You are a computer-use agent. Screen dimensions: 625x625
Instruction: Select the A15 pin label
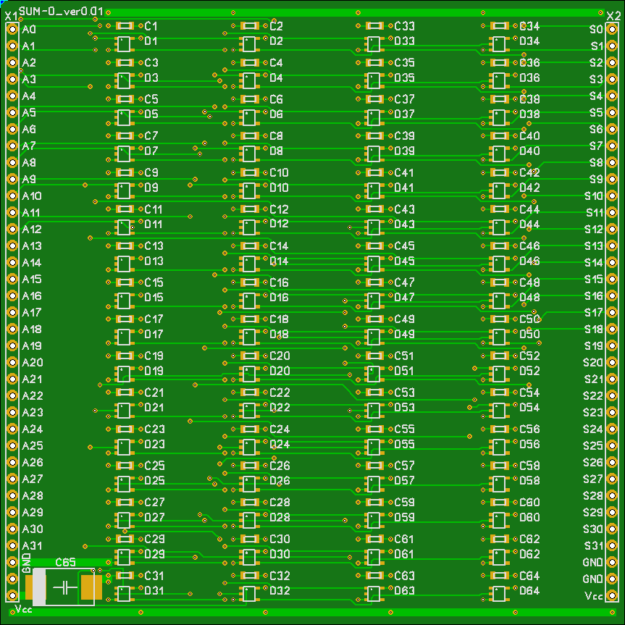(32, 280)
